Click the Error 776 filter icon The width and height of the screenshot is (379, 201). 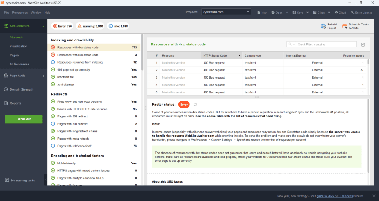(55, 26)
